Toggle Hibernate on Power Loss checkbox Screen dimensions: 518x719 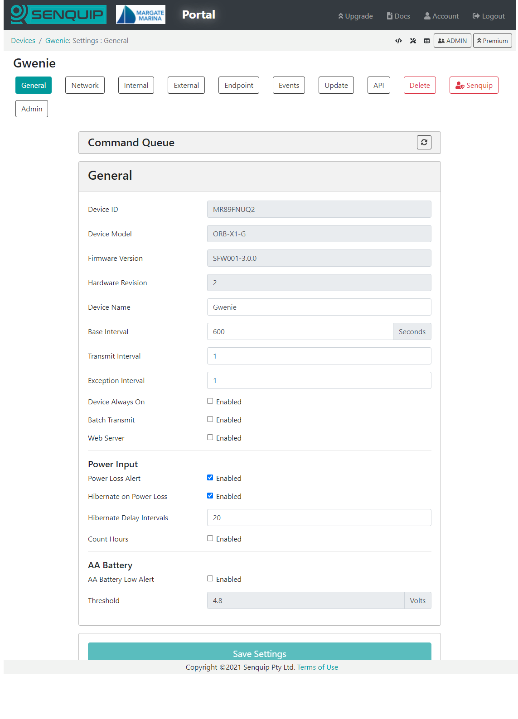tap(210, 496)
